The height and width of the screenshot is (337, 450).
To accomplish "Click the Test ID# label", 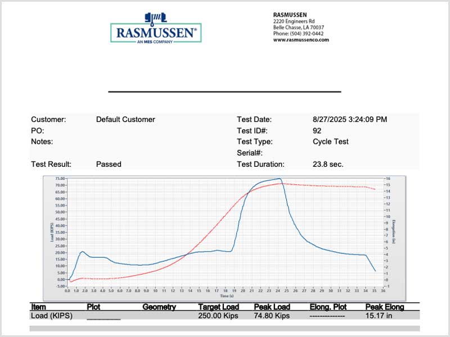I will [252, 131].
